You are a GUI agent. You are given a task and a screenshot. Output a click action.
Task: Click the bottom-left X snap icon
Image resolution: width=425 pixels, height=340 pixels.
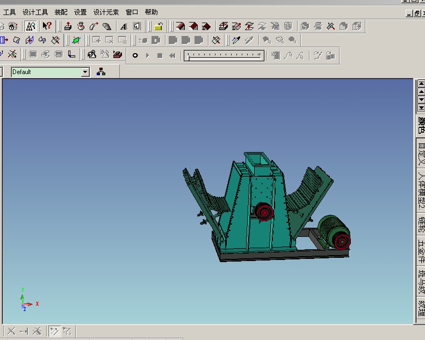pyautogui.click(x=11, y=331)
